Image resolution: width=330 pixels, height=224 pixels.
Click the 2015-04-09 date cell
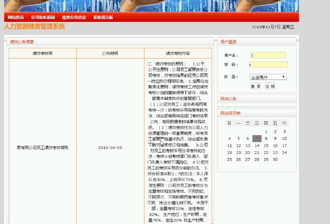[x=110, y=148]
